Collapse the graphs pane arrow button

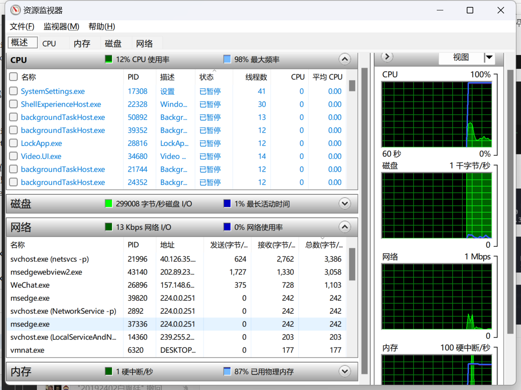tap(387, 57)
